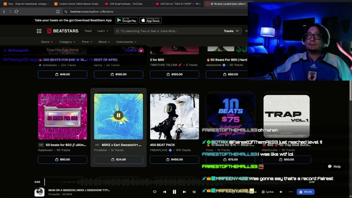Visit the ihateinvain profile
This screenshot has height=198, width=352.
tap(45, 150)
